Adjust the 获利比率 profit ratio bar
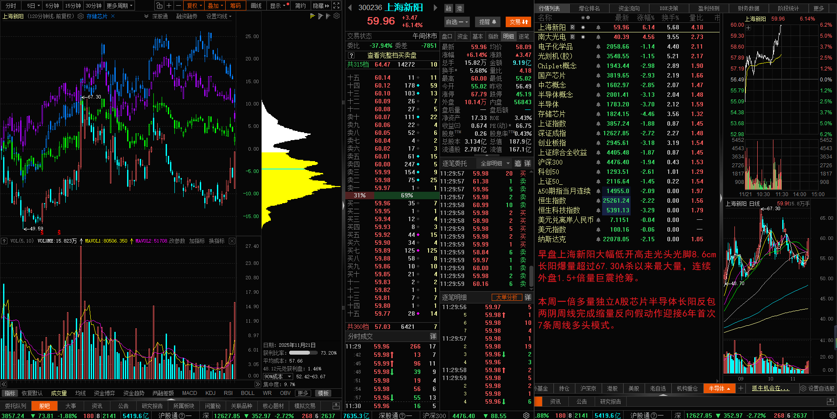The image size is (837, 419). pos(303,353)
